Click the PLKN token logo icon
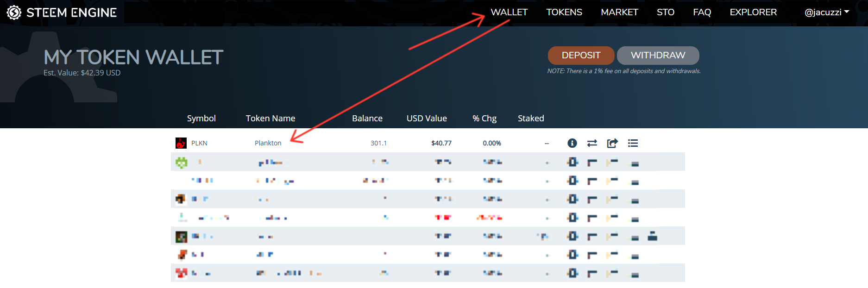868x288 pixels. [x=181, y=143]
